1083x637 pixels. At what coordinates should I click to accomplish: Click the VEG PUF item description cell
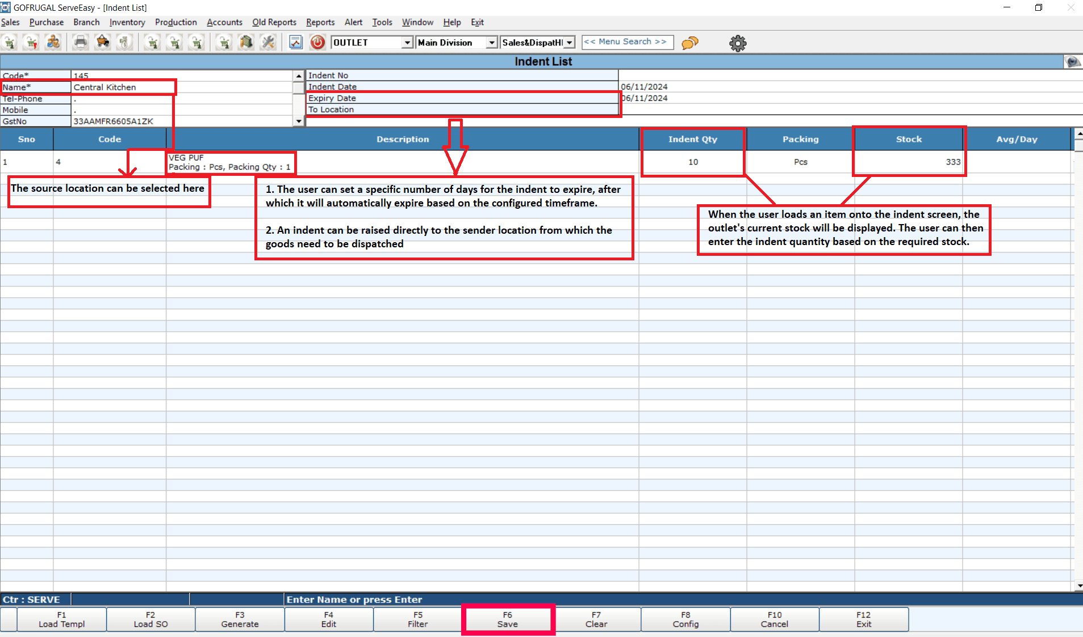(403, 162)
